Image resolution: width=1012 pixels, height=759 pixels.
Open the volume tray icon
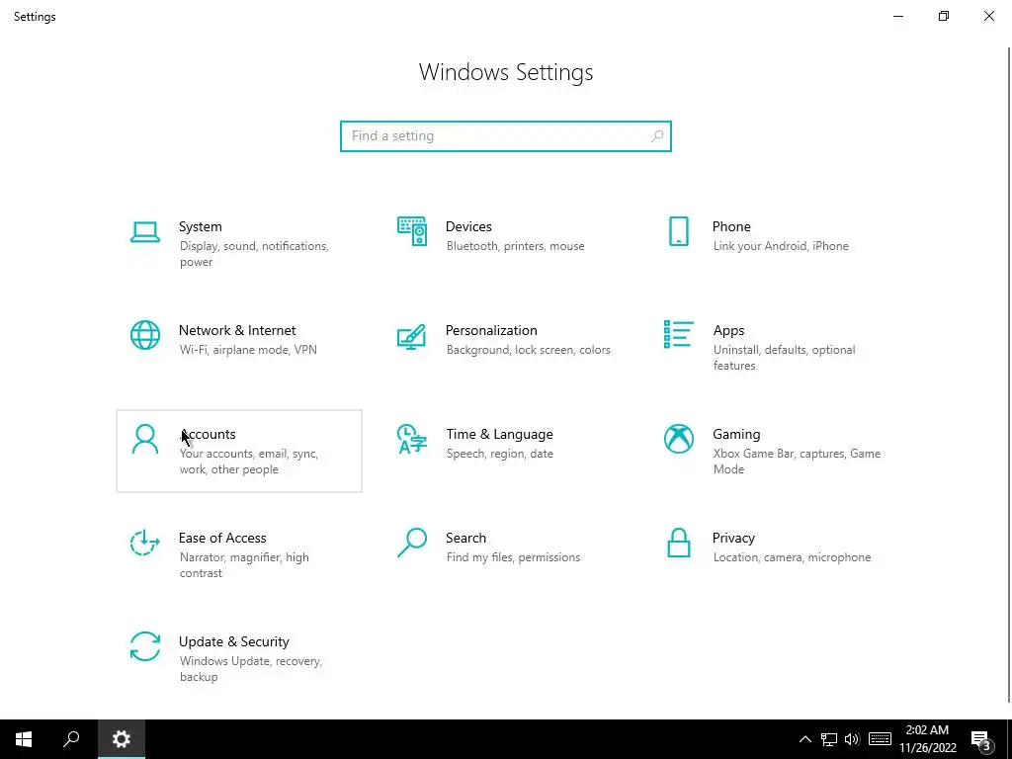coord(852,739)
